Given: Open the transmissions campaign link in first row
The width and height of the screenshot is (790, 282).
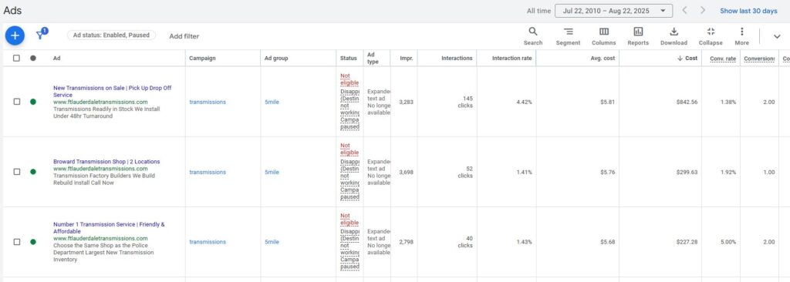Looking at the screenshot, I should [x=208, y=102].
